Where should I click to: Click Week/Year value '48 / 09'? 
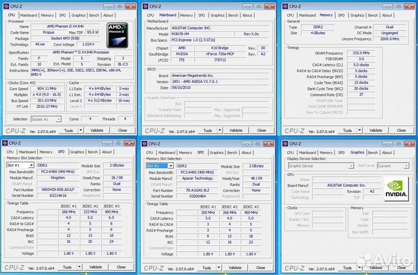click(x=256, y=178)
